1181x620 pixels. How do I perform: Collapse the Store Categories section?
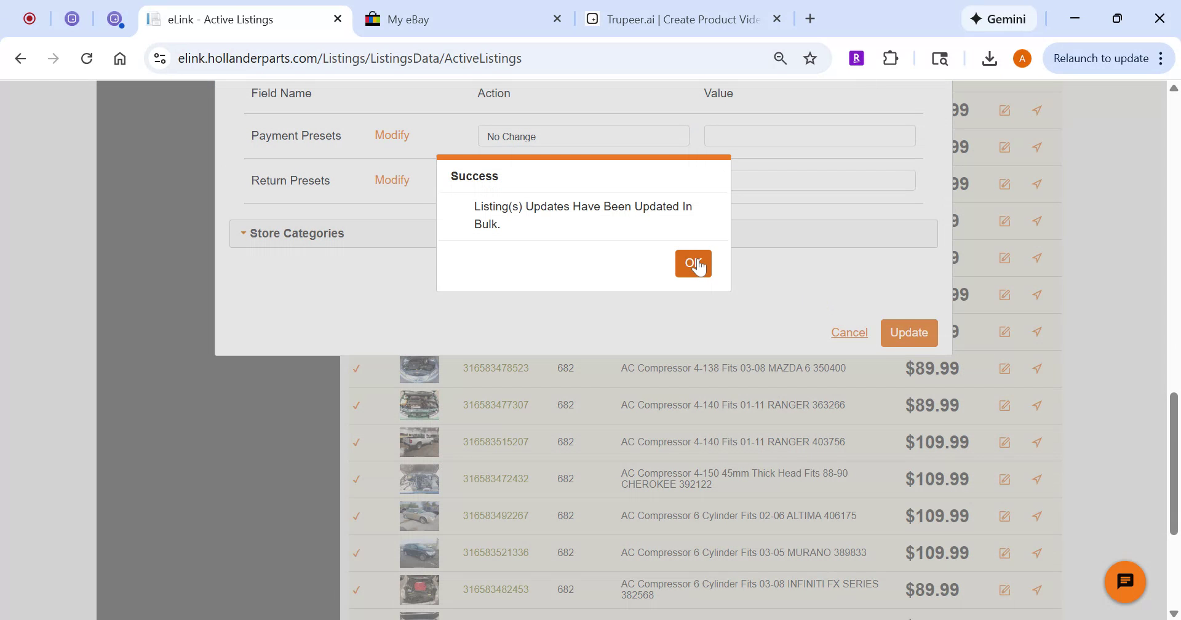[x=243, y=233]
